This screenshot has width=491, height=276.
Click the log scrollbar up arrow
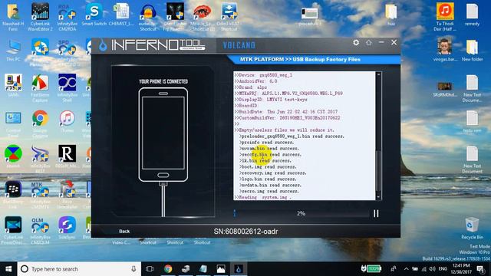click(x=378, y=74)
